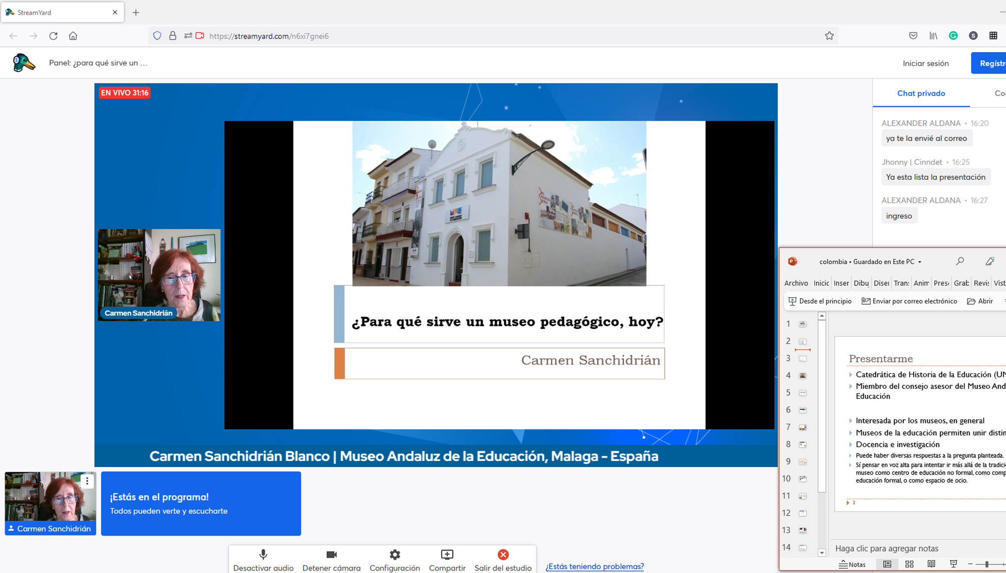Open a new browser tab
1006x573 pixels.
pyautogui.click(x=136, y=13)
